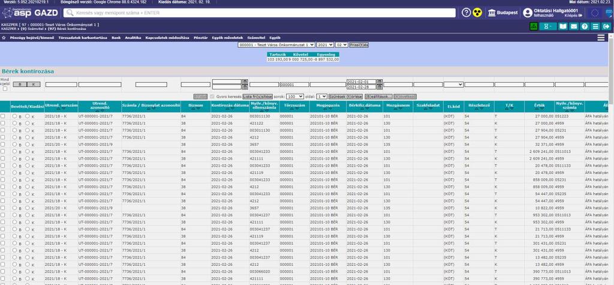Click the search box Keresés vagy menüpont száma
The image size is (614, 285).
pos(260,13)
